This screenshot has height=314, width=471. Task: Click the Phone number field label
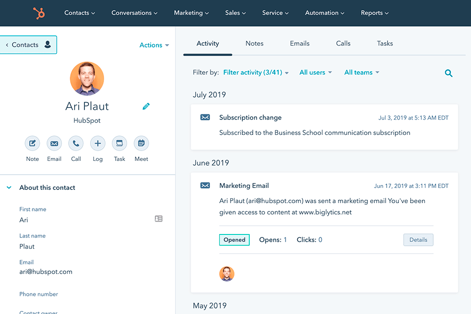tap(39, 294)
